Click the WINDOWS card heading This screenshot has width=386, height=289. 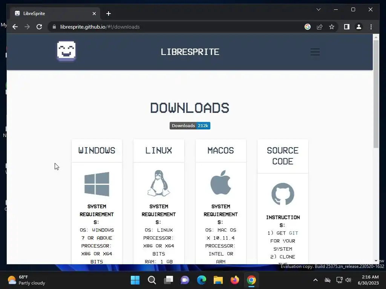97,150
